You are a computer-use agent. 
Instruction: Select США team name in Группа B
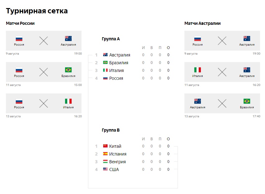114,169
